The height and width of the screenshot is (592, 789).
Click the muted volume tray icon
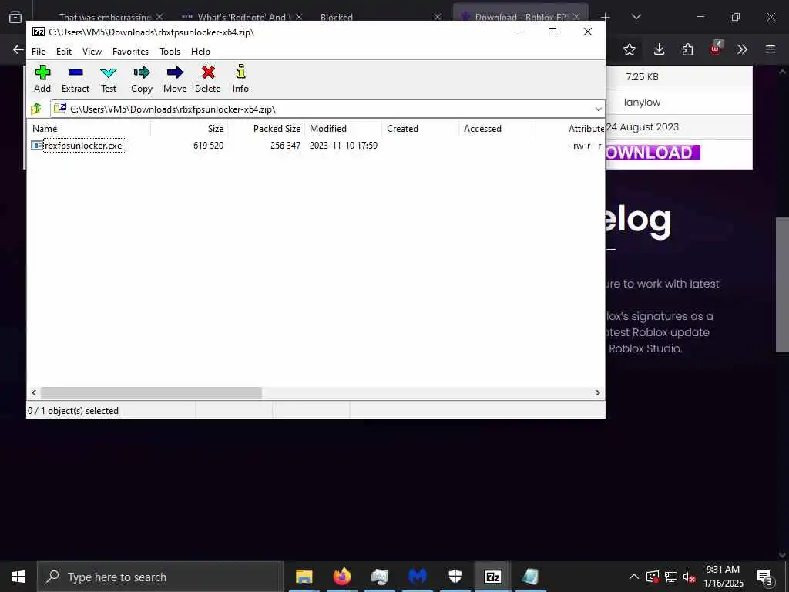(x=689, y=577)
